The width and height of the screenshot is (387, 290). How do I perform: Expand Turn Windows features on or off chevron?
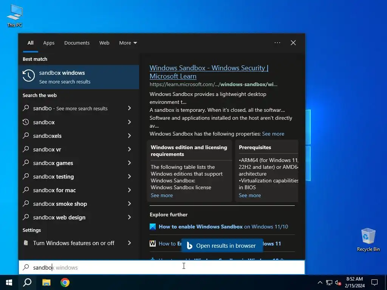point(129,243)
